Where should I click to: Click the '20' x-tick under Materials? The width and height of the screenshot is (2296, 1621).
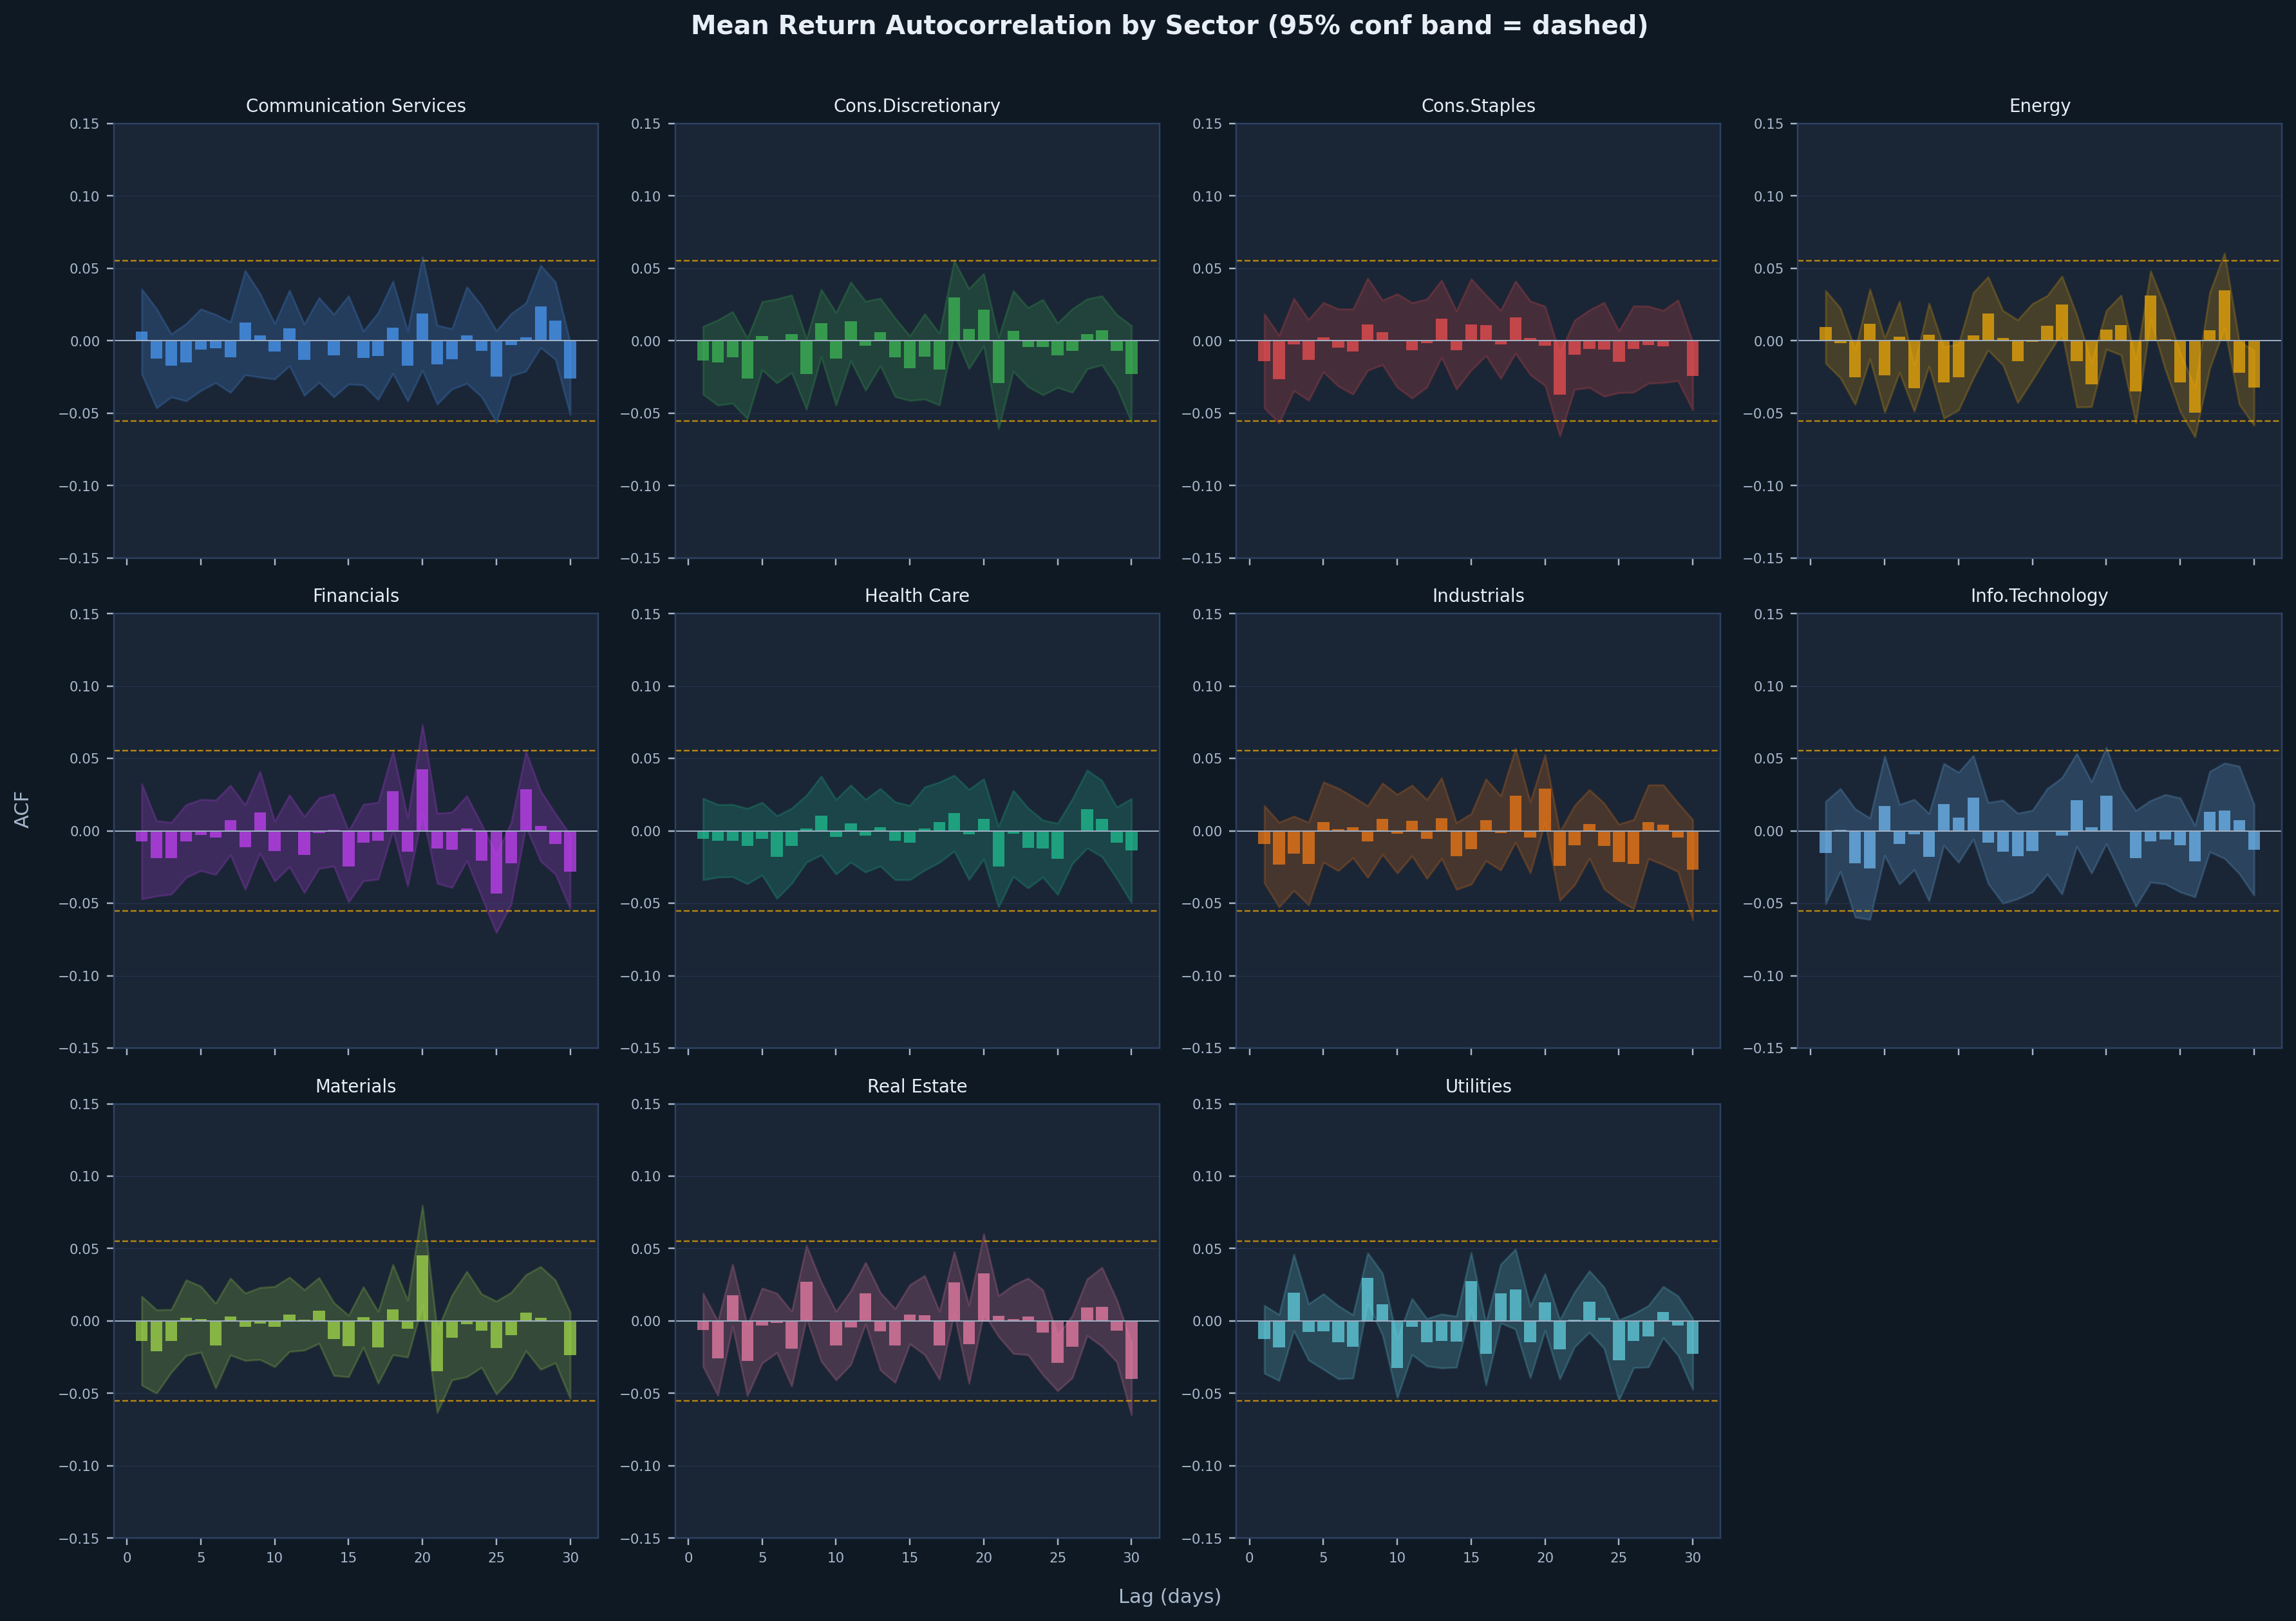[x=422, y=1557]
